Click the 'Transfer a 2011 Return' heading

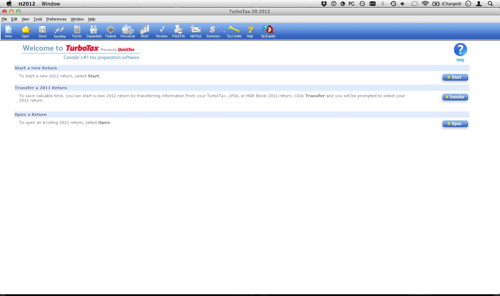click(41, 88)
